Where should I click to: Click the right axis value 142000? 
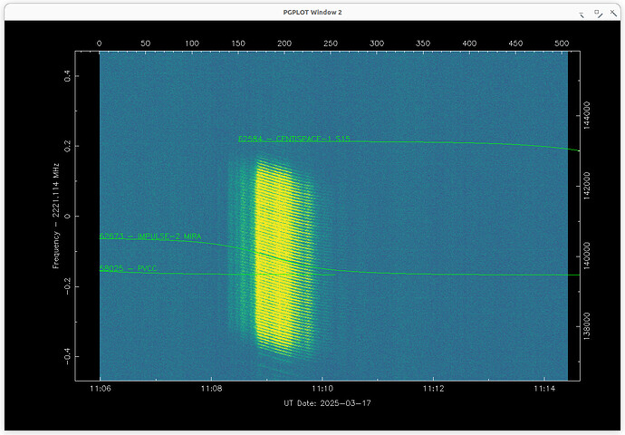pos(586,186)
